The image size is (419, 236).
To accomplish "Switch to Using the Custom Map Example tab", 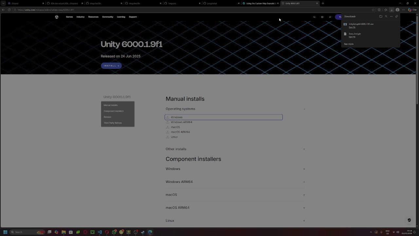I will click(x=261, y=3).
